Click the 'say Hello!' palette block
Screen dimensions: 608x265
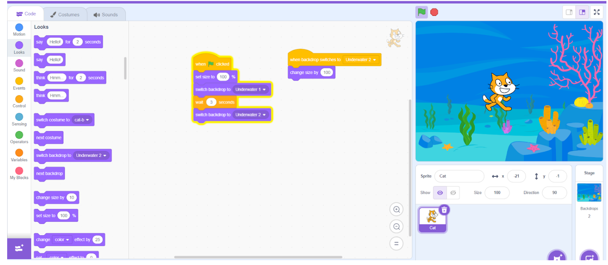(50, 60)
